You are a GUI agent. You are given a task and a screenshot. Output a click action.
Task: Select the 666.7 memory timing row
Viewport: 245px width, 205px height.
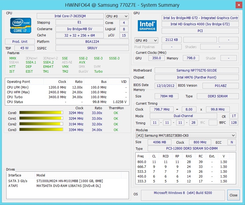click(x=185, y=167)
